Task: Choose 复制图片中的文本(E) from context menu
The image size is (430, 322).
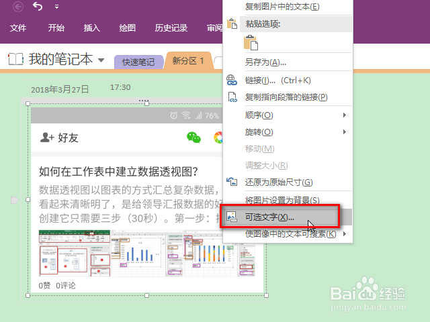Action: pyautogui.click(x=282, y=6)
